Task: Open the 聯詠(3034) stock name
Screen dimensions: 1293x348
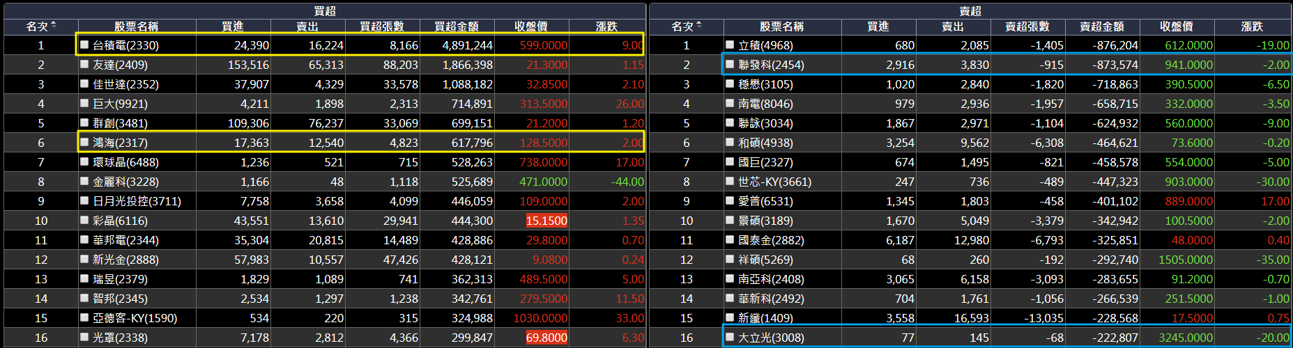Action: 765,123
